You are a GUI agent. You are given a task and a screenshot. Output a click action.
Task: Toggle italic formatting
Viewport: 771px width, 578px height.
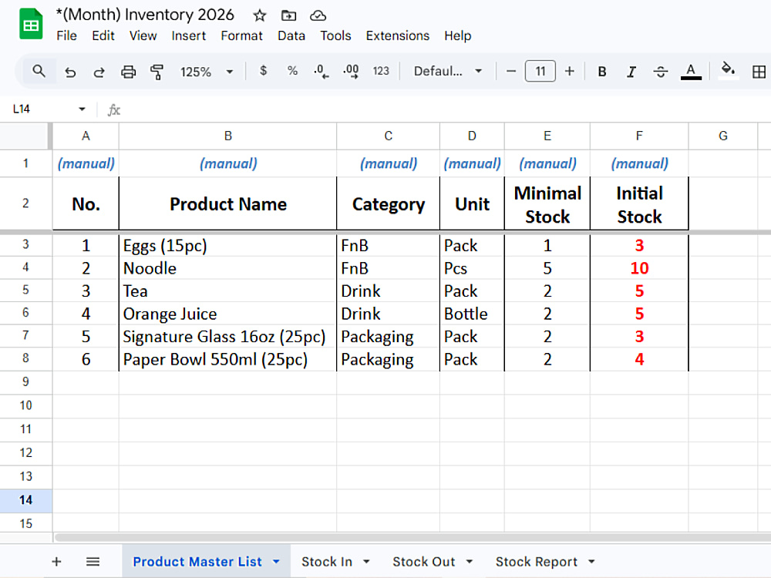(x=631, y=72)
